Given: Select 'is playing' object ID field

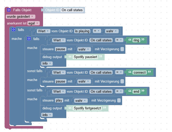Looking at the screenshot, I should (82, 31).
